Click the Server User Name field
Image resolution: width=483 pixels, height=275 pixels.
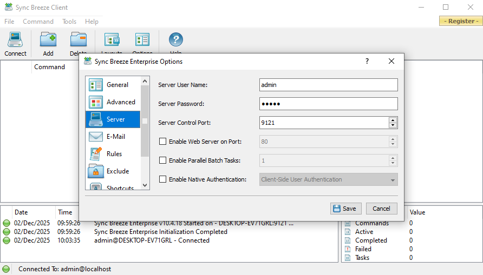point(328,85)
